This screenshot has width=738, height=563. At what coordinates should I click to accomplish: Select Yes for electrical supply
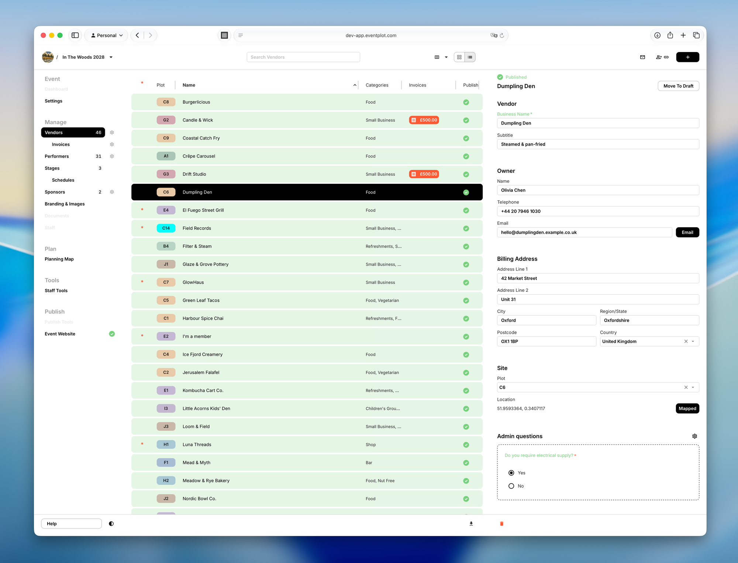pyautogui.click(x=511, y=473)
